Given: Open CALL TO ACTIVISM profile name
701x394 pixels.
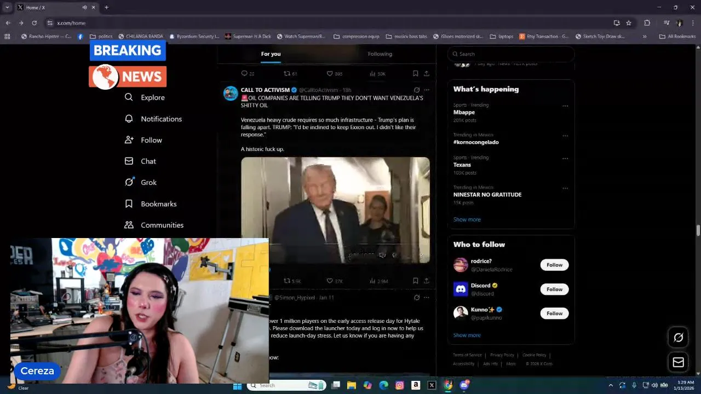Looking at the screenshot, I should tap(265, 90).
